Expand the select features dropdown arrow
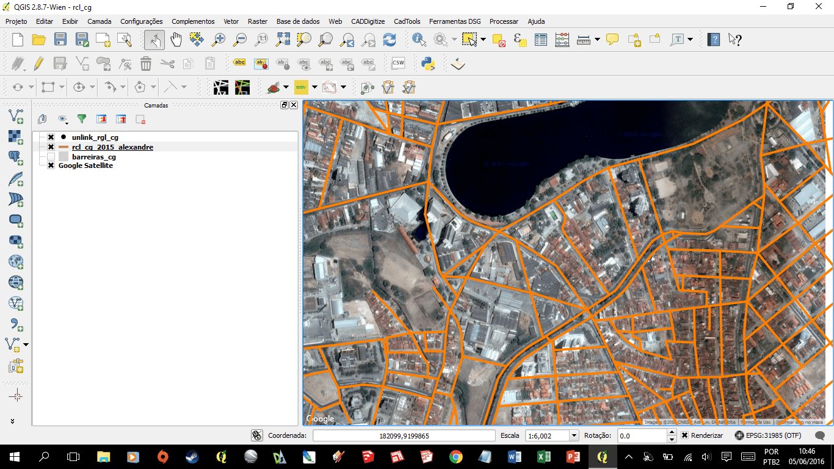The width and height of the screenshot is (834, 469). point(483,40)
